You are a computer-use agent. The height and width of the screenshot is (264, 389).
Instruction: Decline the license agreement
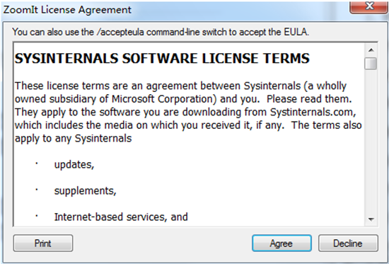[348, 243]
